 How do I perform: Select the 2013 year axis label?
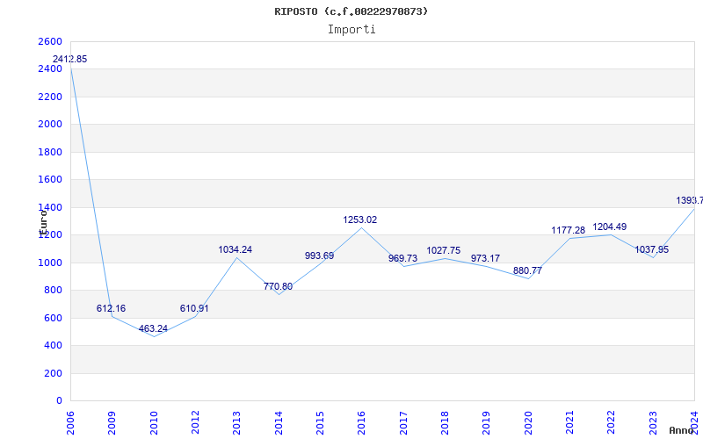(236, 423)
